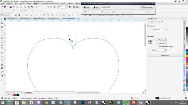The height and width of the screenshot is (105, 188).
Task: Expand the Open file dropdown arrow
Action: coord(7,7)
